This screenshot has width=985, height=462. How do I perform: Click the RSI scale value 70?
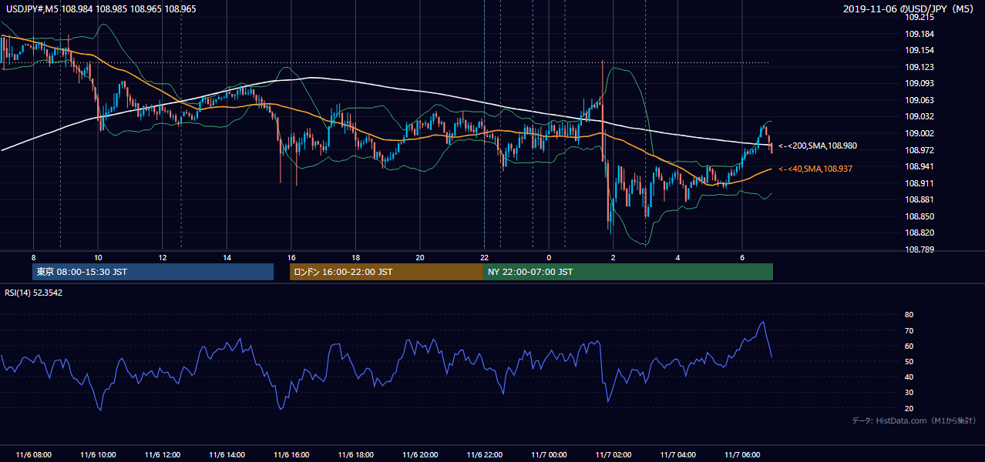tap(909, 330)
